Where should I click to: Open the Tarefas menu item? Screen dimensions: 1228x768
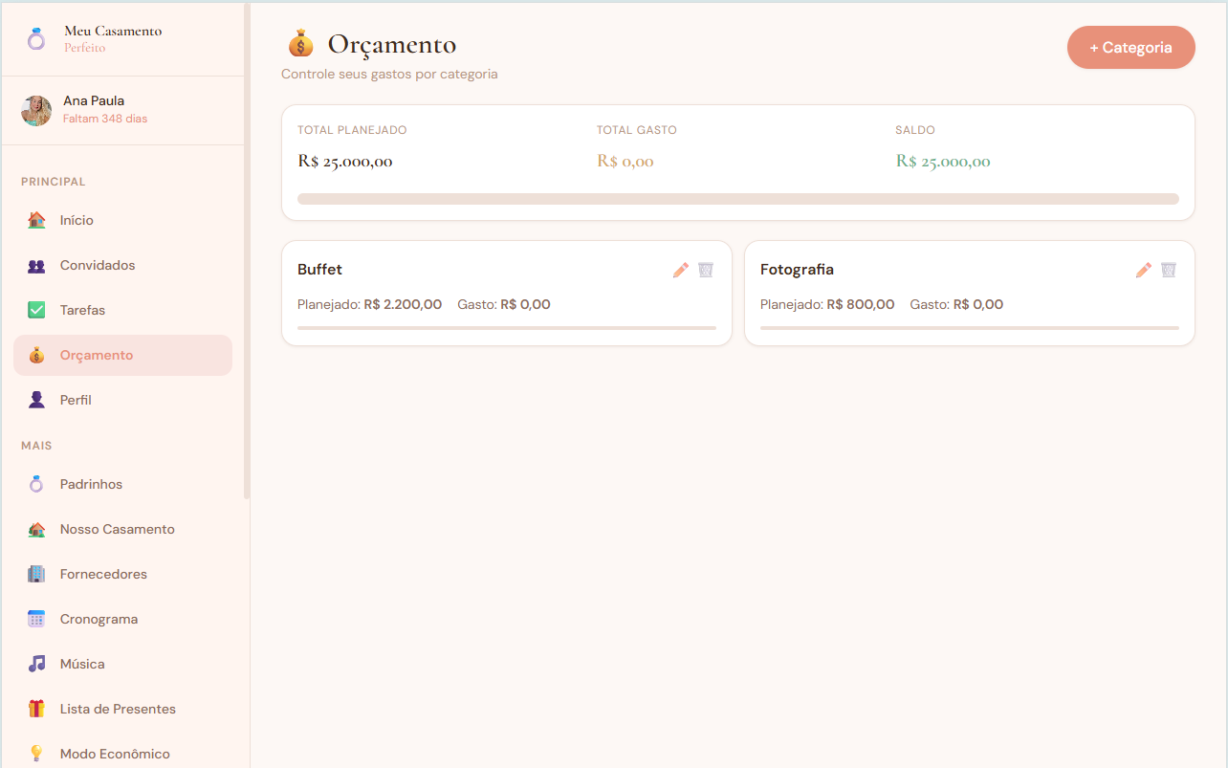(122, 310)
